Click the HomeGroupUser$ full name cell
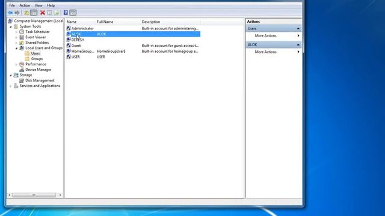385x216 pixels. coord(111,51)
